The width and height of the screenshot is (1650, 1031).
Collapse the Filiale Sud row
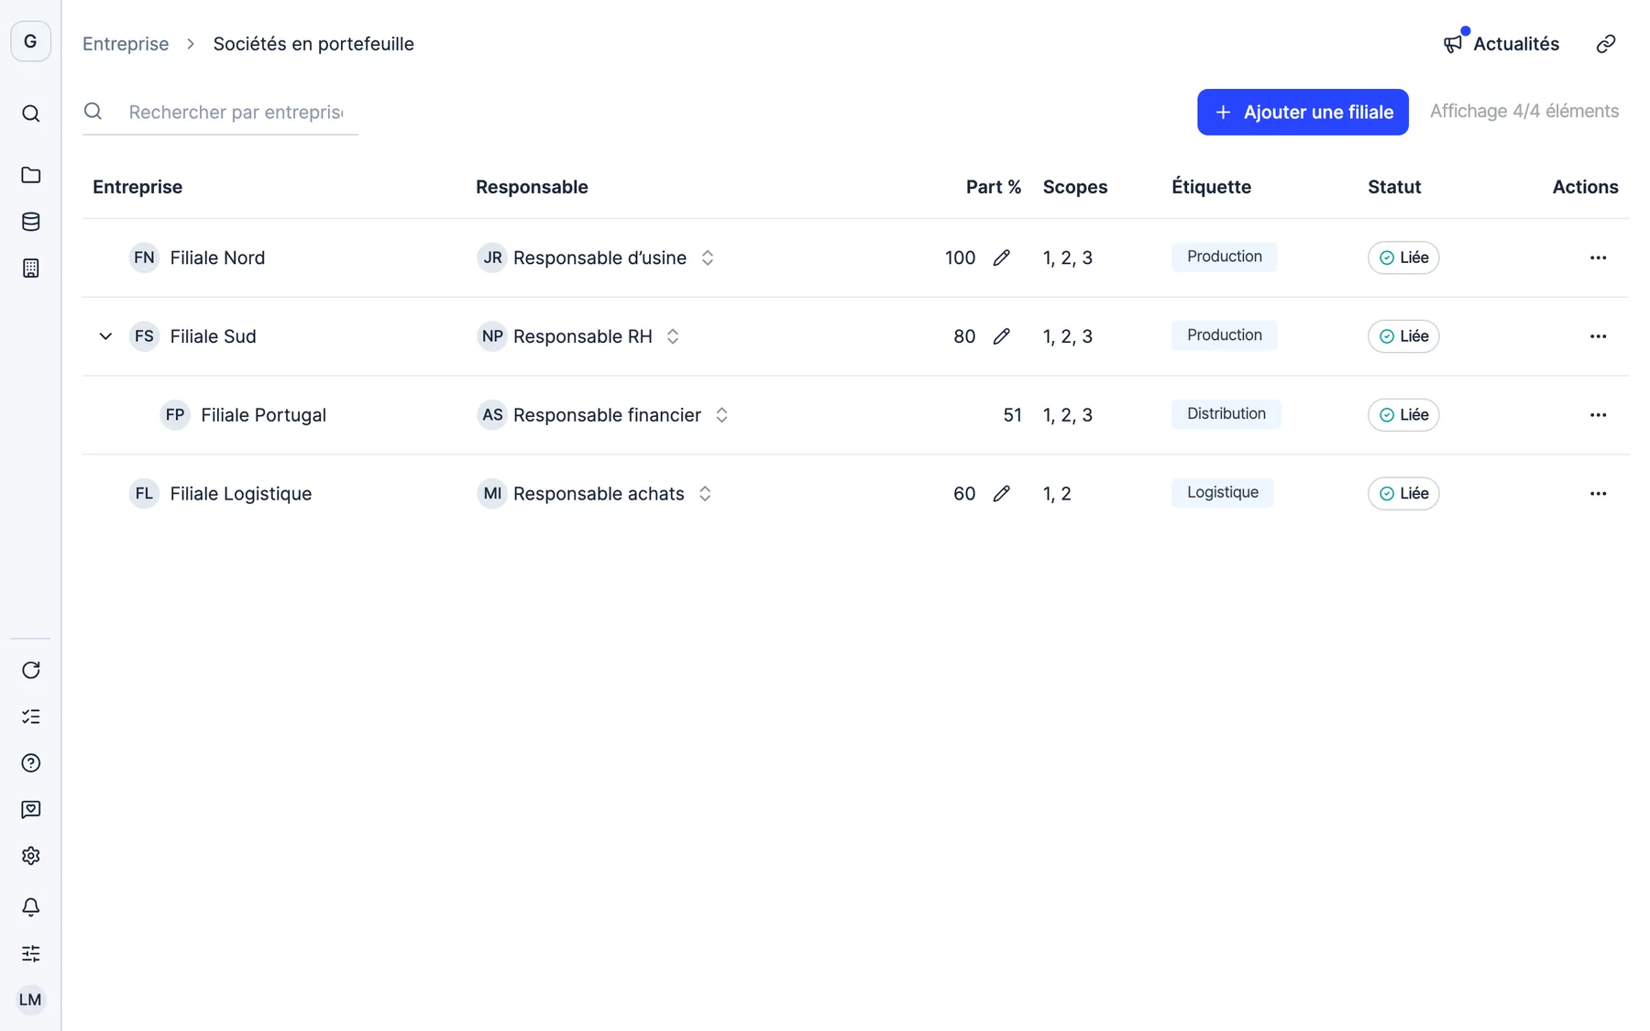point(105,336)
